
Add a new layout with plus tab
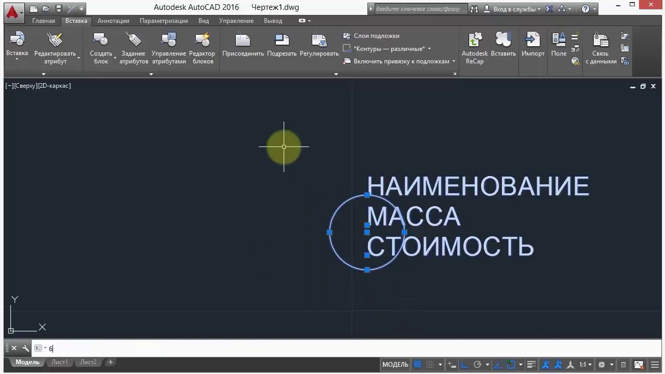(111, 363)
